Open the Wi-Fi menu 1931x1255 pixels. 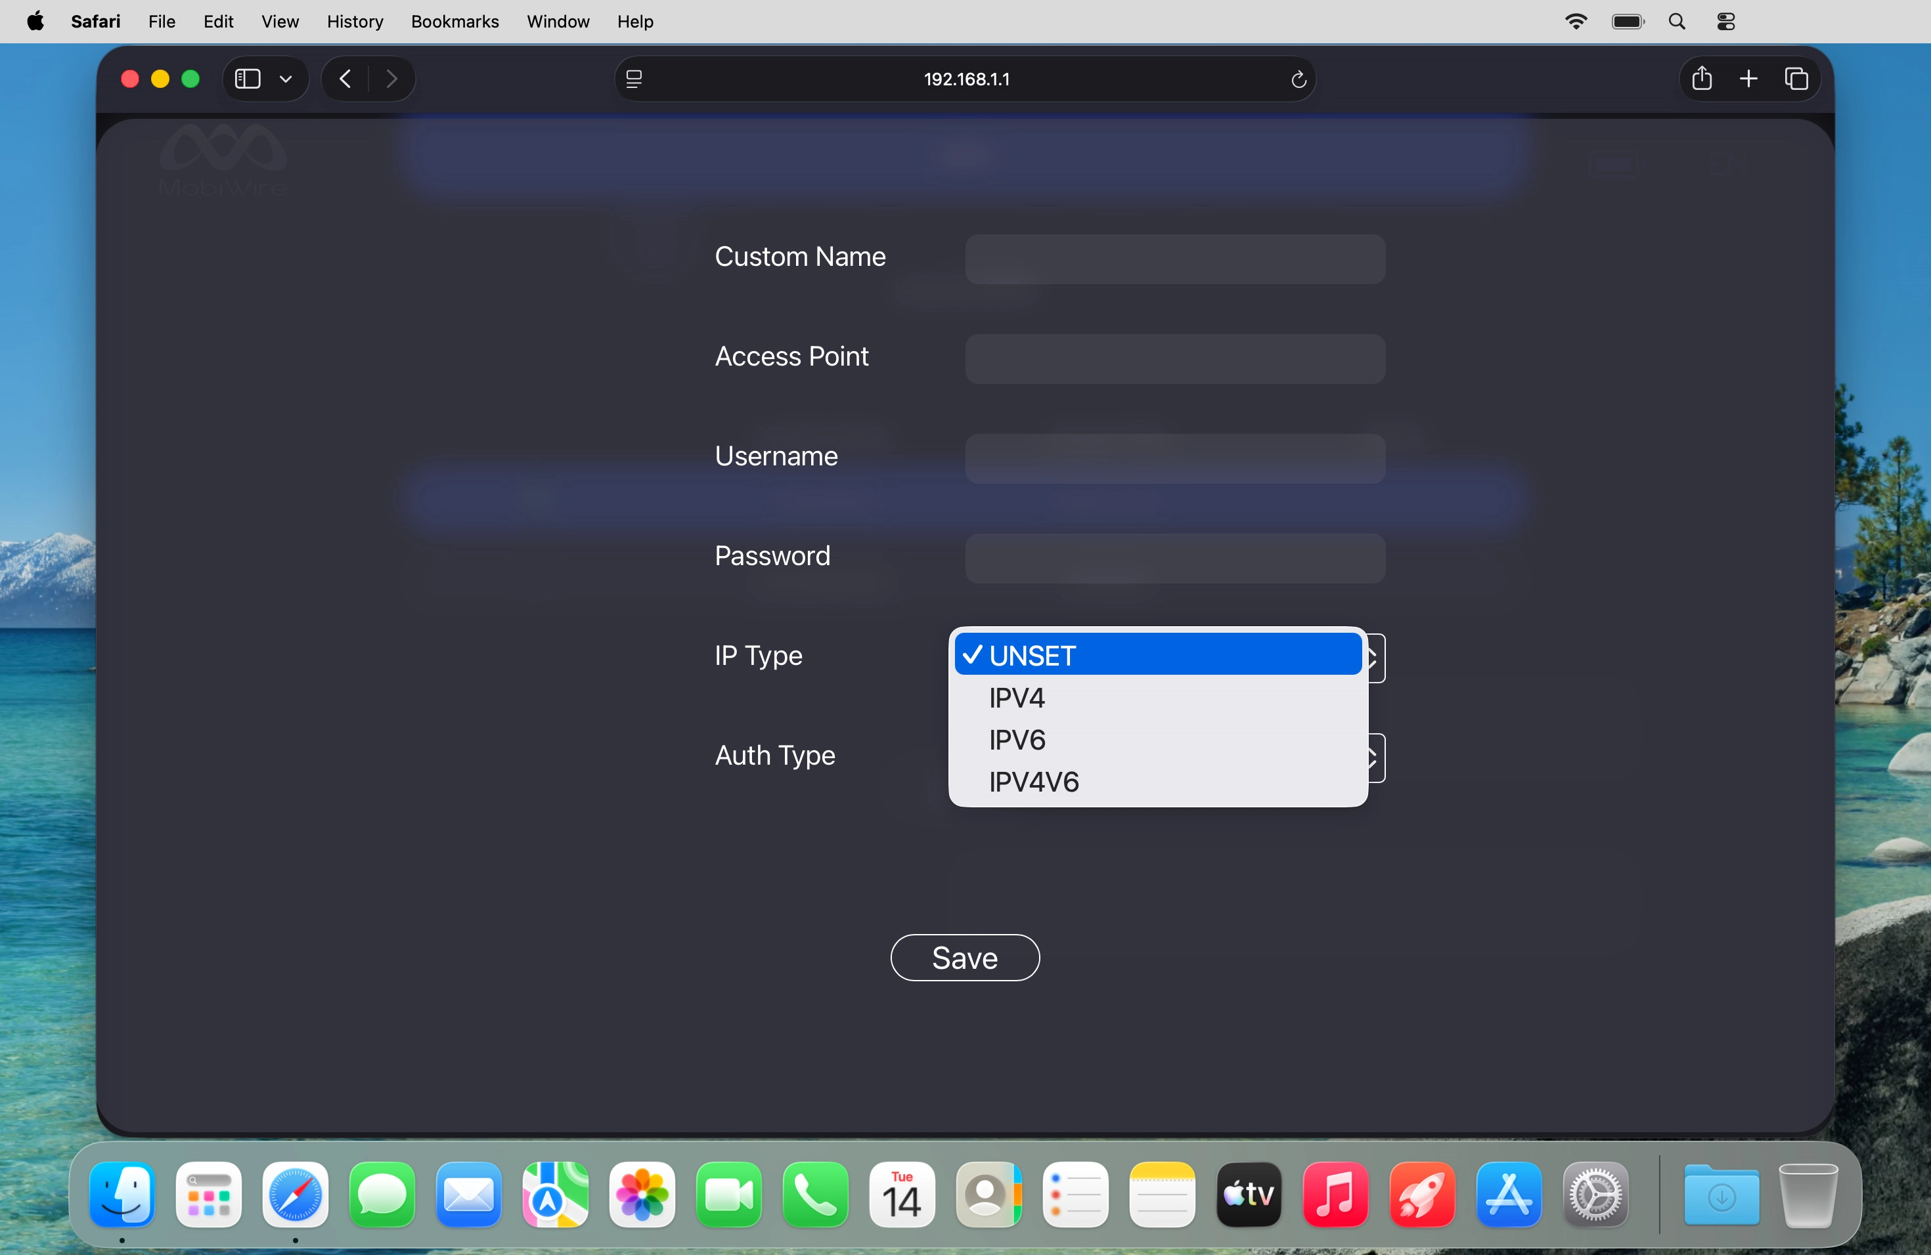pos(1576,21)
